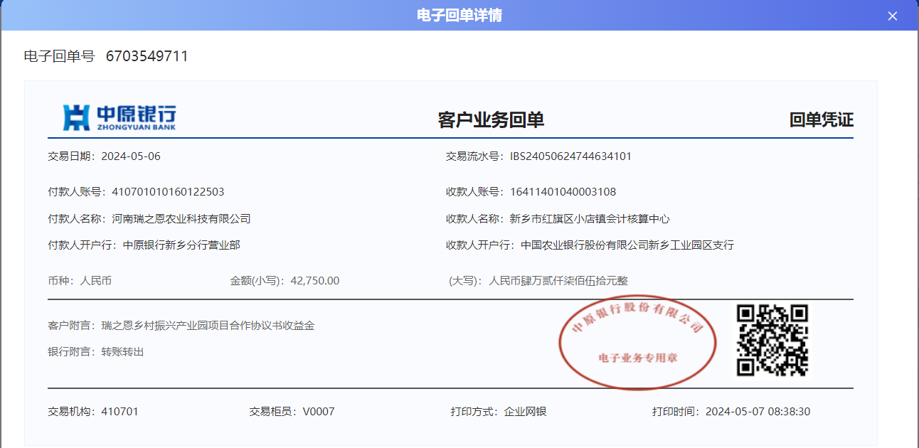Viewport: 919px width, 448px height.
Task: Click the QR code on receipt
Action: 772,340
